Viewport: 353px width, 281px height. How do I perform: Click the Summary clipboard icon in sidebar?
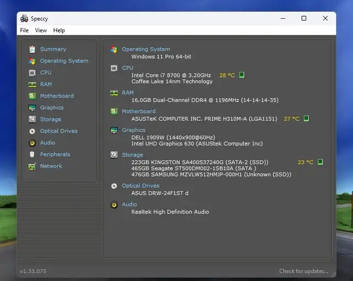32,49
